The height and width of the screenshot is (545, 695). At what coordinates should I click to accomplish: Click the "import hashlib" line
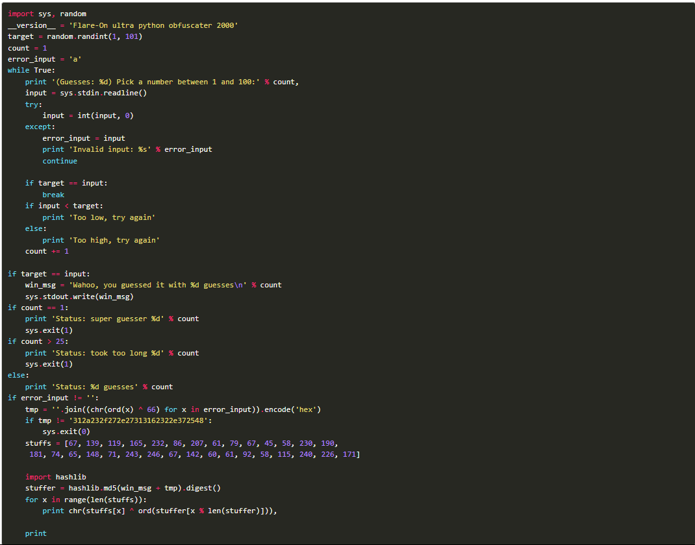(x=56, y=477)
